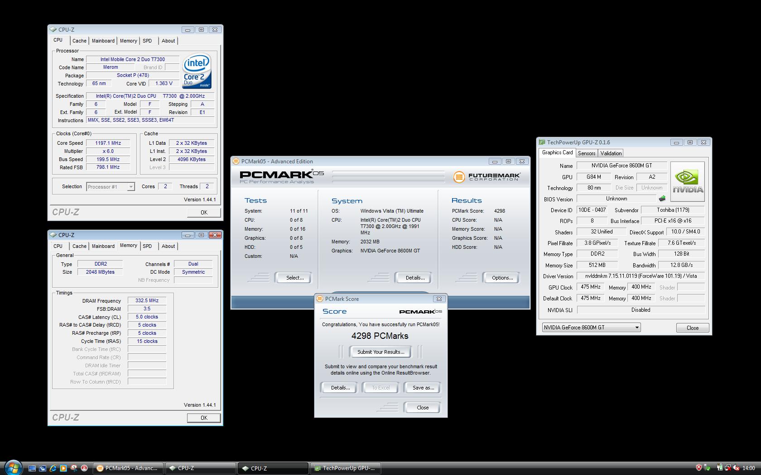Switch to Memory tab in top CPU-Z
Viewport: 761px width, 475px height.
coord(128,41)
